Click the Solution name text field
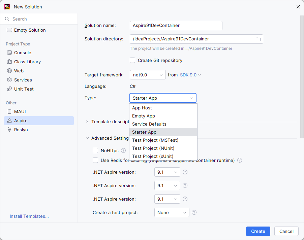Image resolution: width=304 pixels, height=240 pixels. [x=176, y=26]
